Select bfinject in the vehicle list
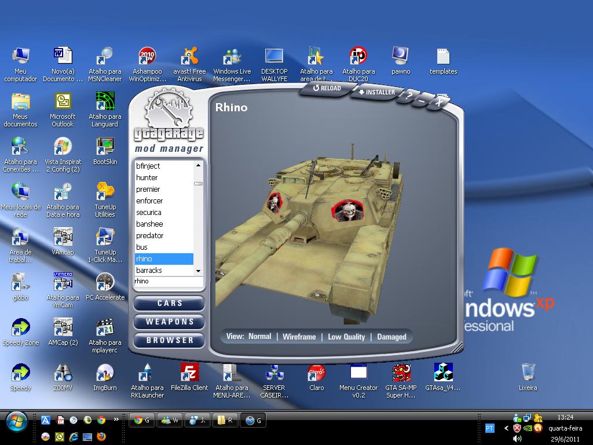 164,166
